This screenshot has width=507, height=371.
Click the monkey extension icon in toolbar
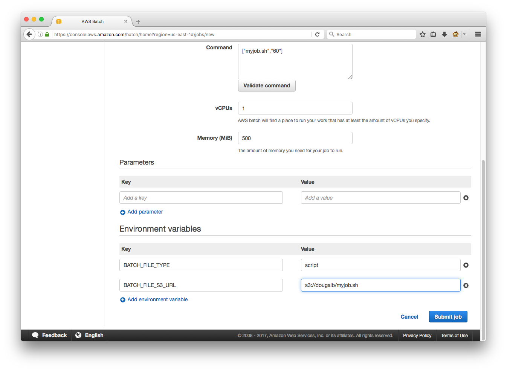pos(455,34)
